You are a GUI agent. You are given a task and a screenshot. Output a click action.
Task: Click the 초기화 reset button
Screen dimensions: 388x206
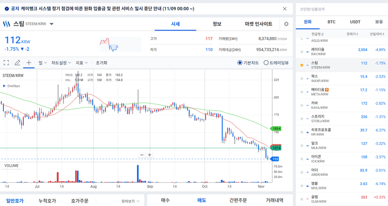click(x=101, y=63)
